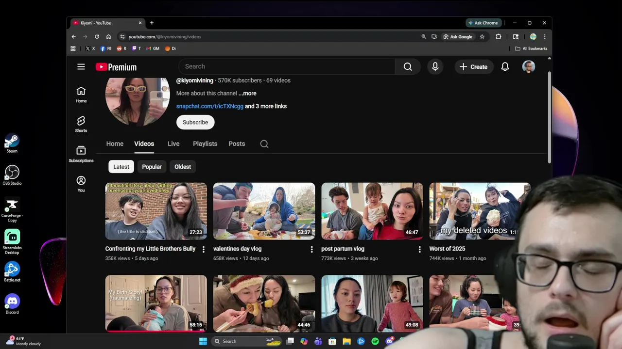Click the Ask Google button
The width and height of the screenshot is (622, 349).
point(458,37)
